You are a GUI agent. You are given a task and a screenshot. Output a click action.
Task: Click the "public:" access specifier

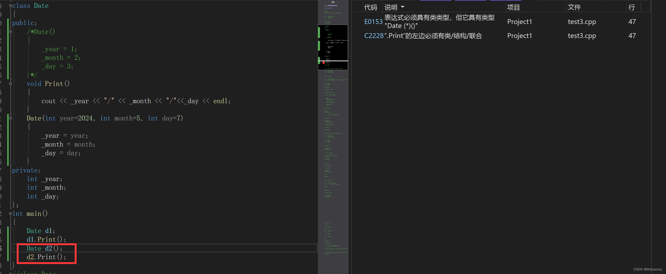click(x=24, y=23)
